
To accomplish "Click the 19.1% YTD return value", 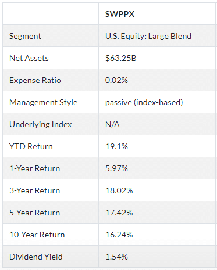I will pos(116,146).
